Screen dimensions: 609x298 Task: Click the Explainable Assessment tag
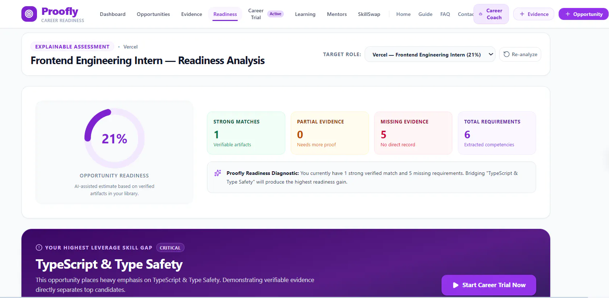coord(72,47)
